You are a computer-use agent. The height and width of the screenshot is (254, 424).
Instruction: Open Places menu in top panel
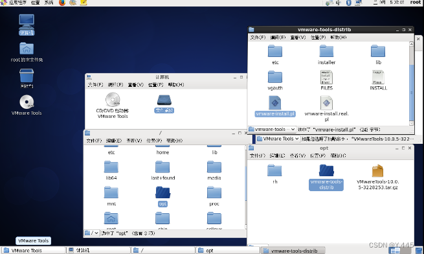[x=36, y=3]
